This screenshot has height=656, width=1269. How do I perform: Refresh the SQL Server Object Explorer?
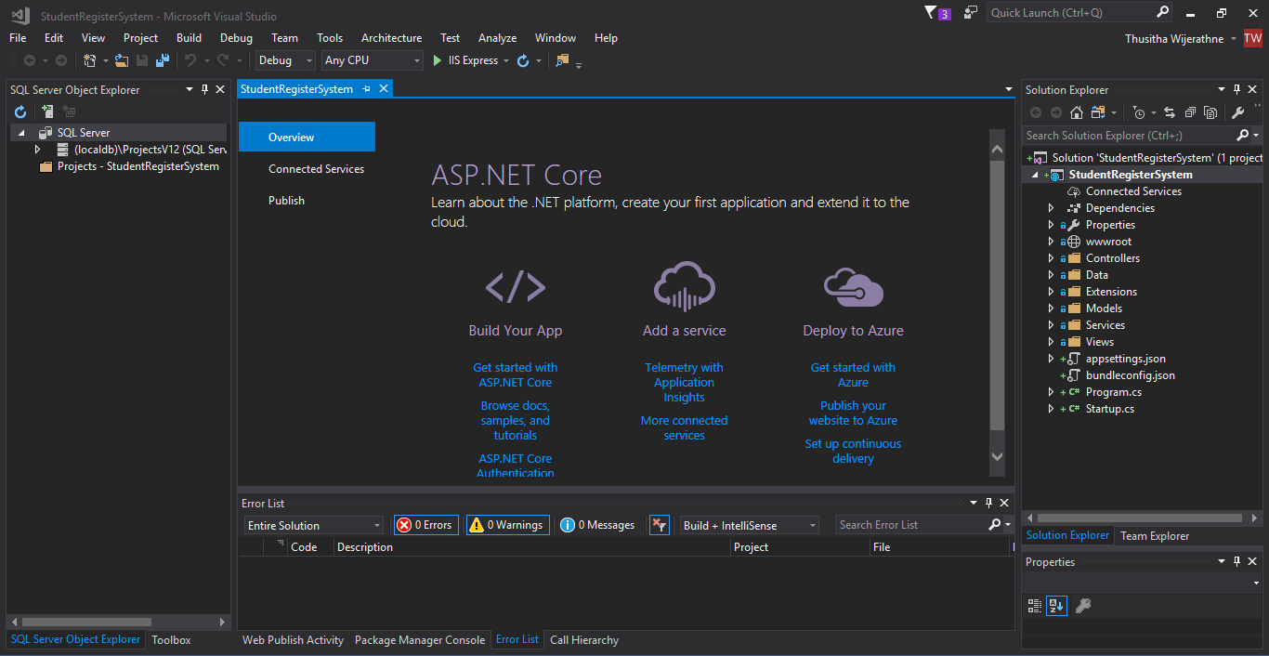pyautogui.click(x=20, y=112)
